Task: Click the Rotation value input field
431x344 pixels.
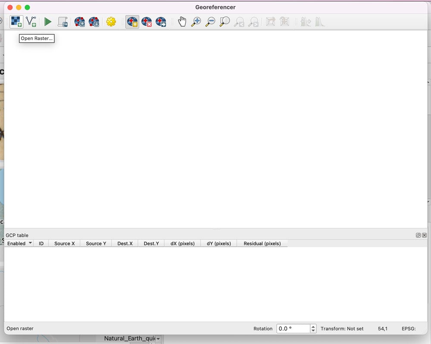Action: coord(293,329)
